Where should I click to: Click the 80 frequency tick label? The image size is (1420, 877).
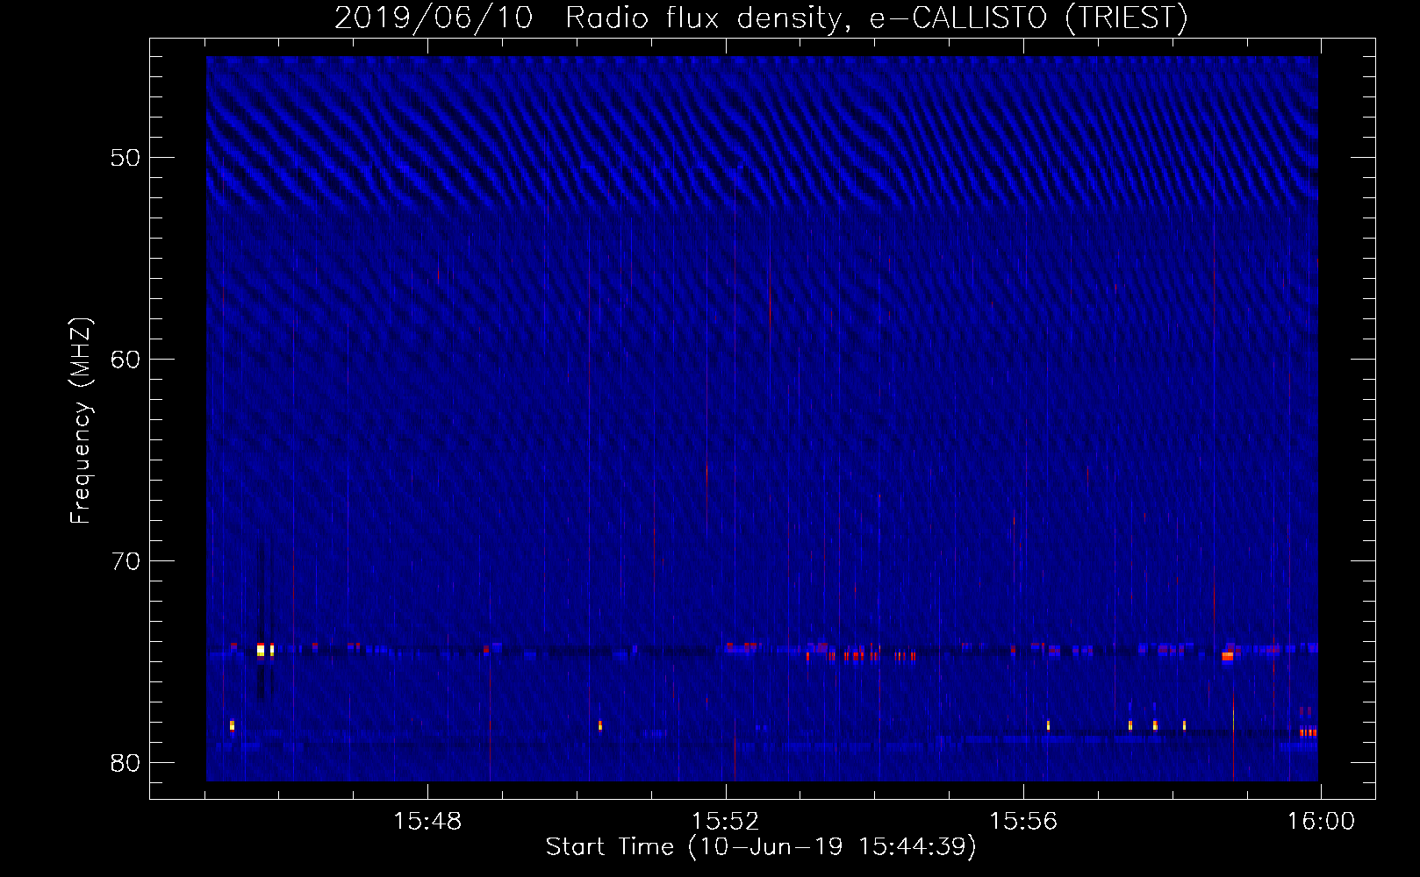point(126,763)
